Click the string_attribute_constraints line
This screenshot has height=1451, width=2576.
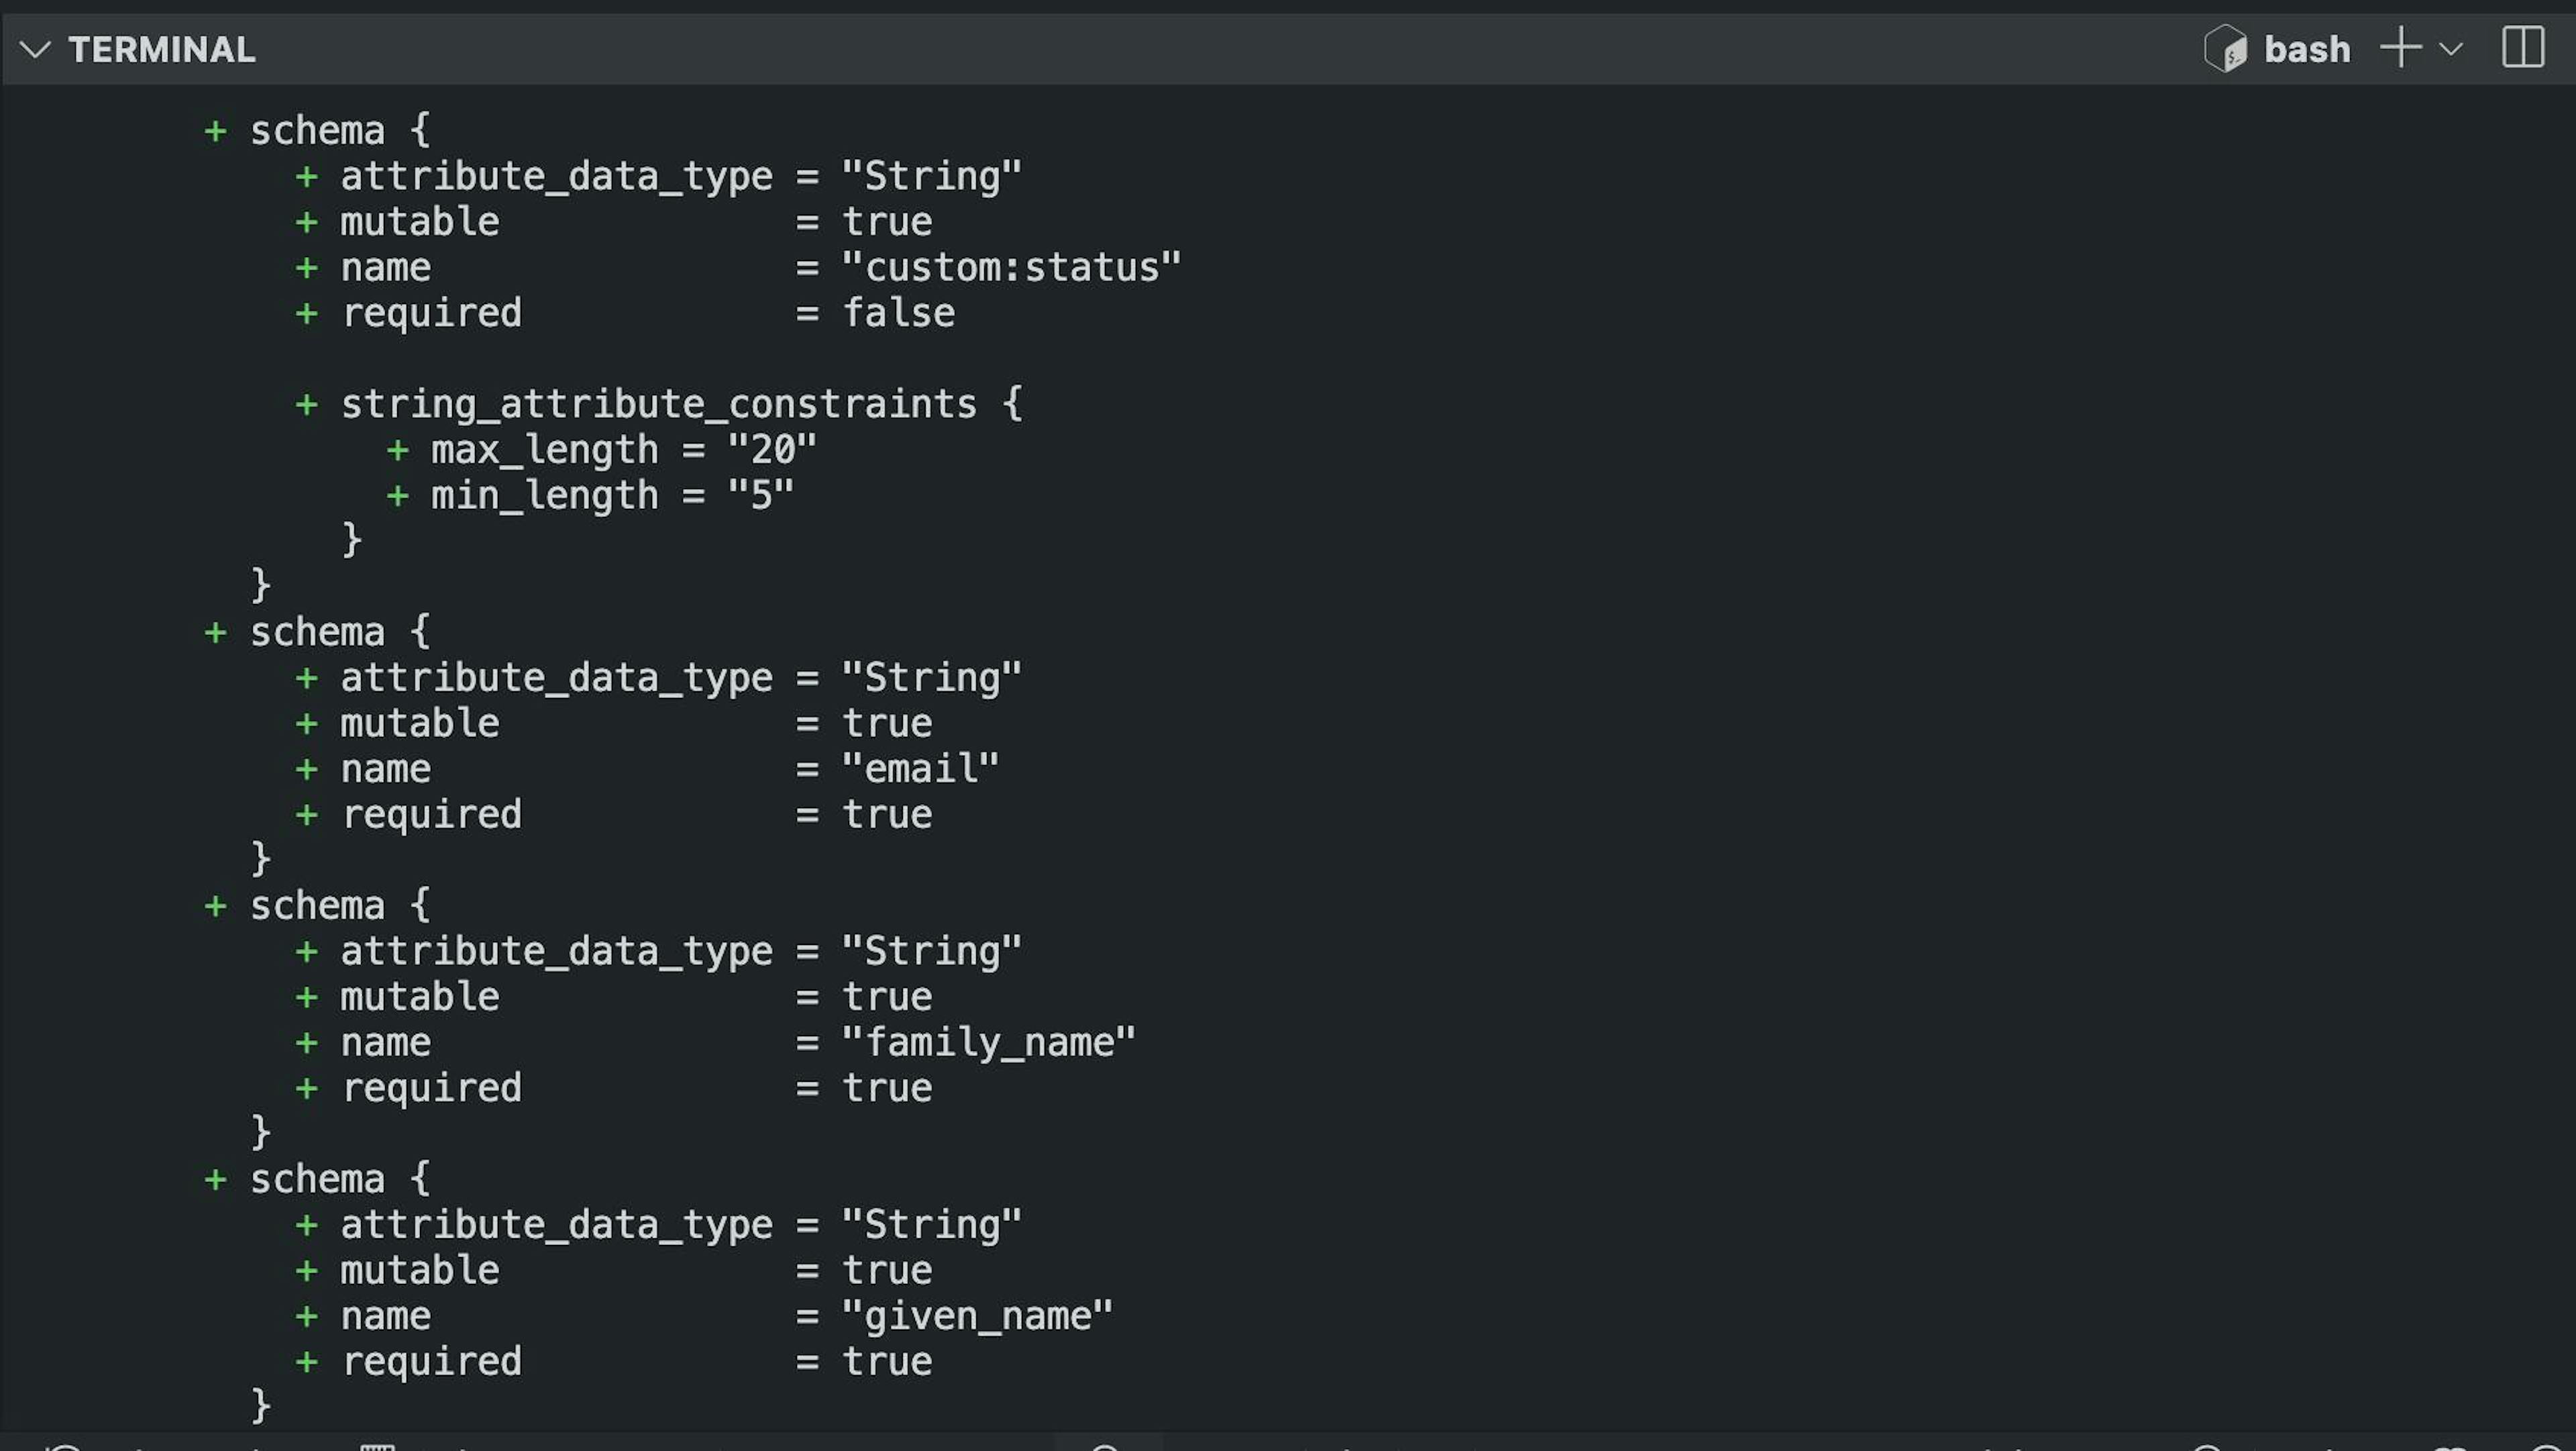coord(658,404)
